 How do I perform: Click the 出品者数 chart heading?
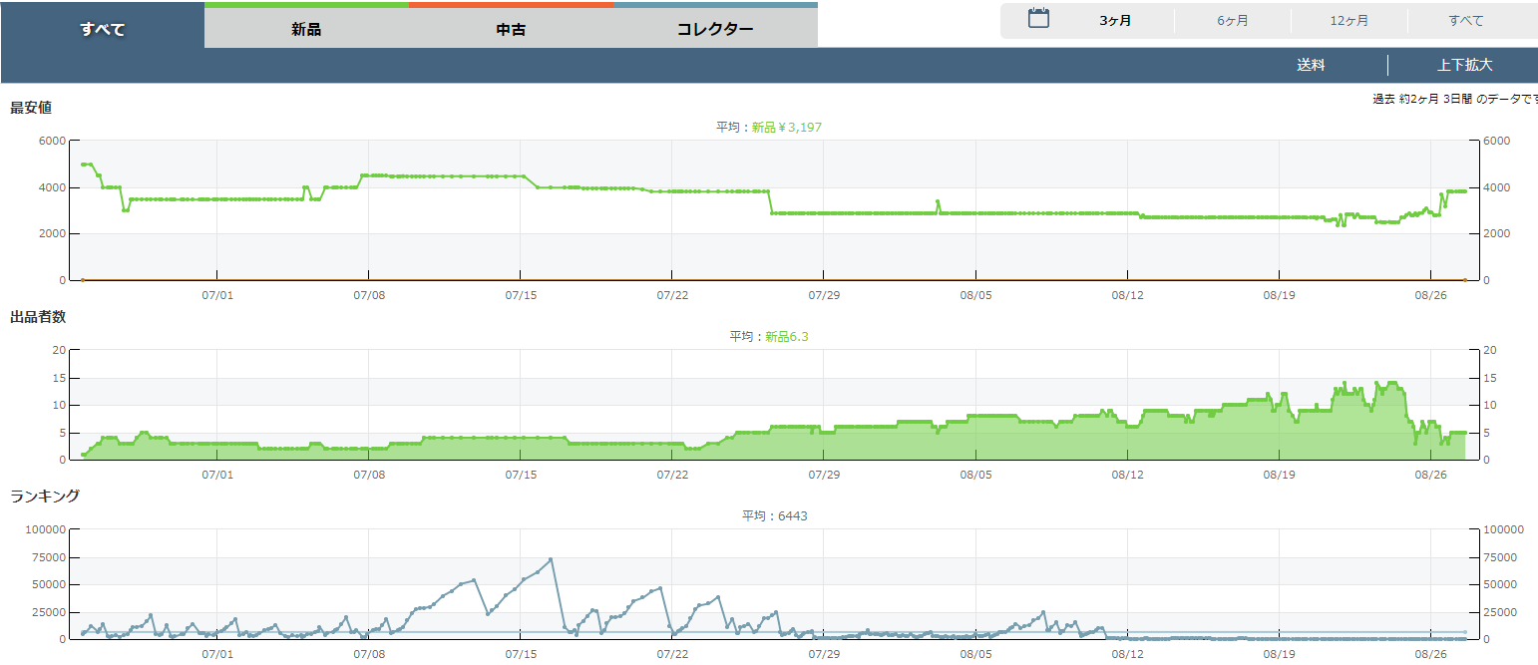pos(38,317)
